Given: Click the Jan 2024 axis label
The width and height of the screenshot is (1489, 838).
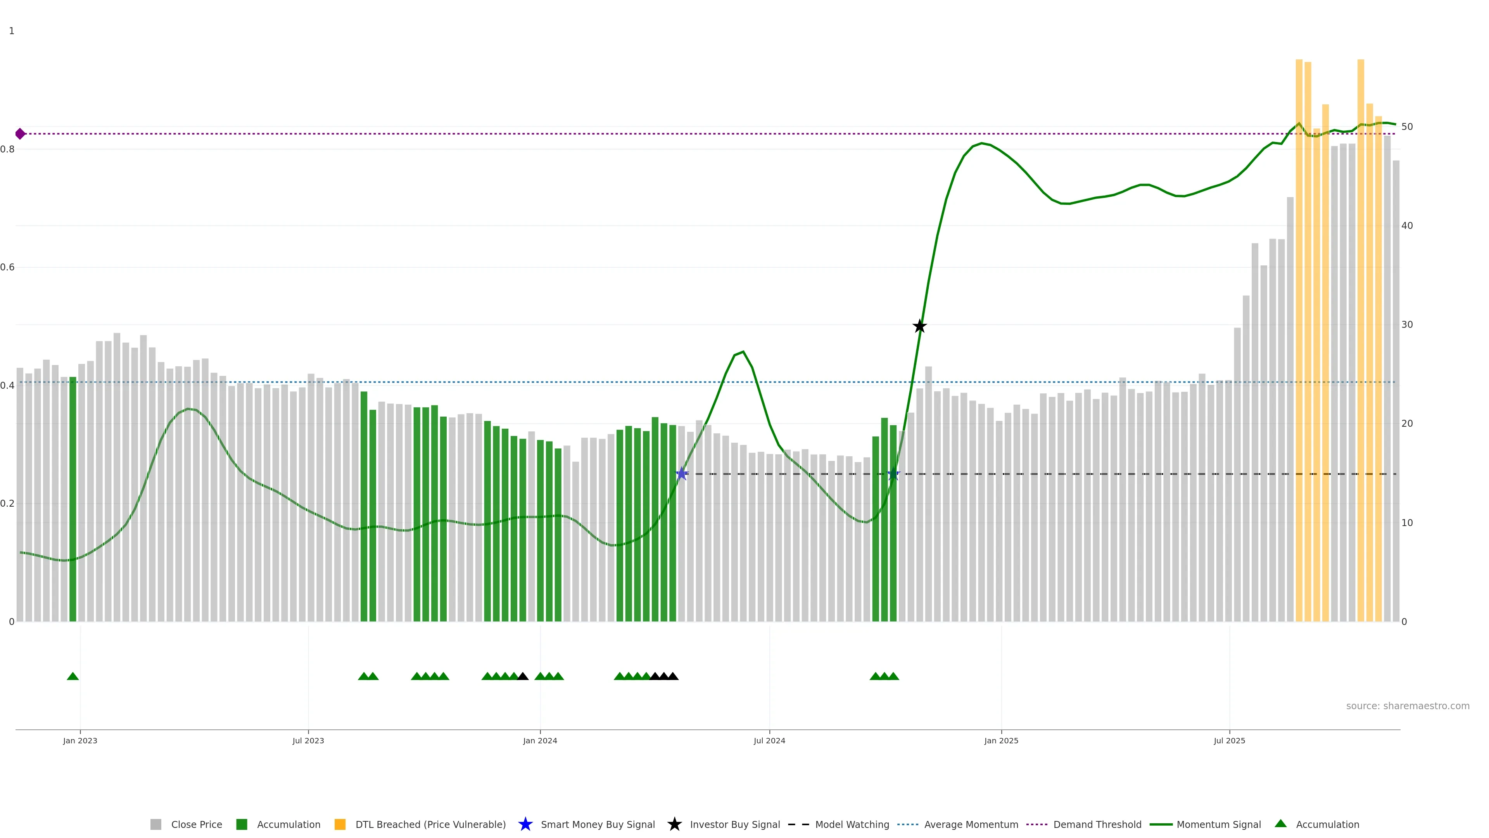Looking at the screenshot, I should [x=540, y=740].
